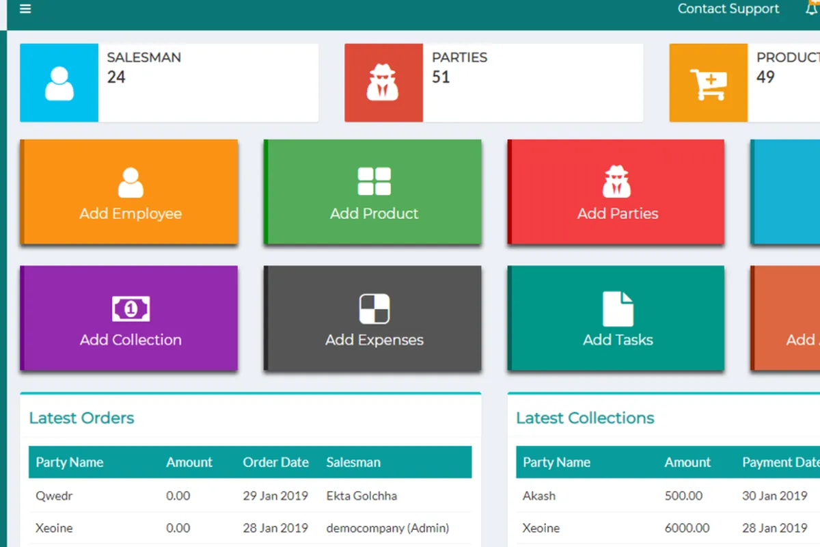Click the Latest Collections heading
Image resolution: width=820 pixels, height=547 pixels.
coord(585,418)
